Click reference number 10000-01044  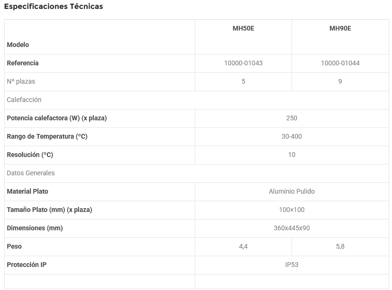coord(340,63)
